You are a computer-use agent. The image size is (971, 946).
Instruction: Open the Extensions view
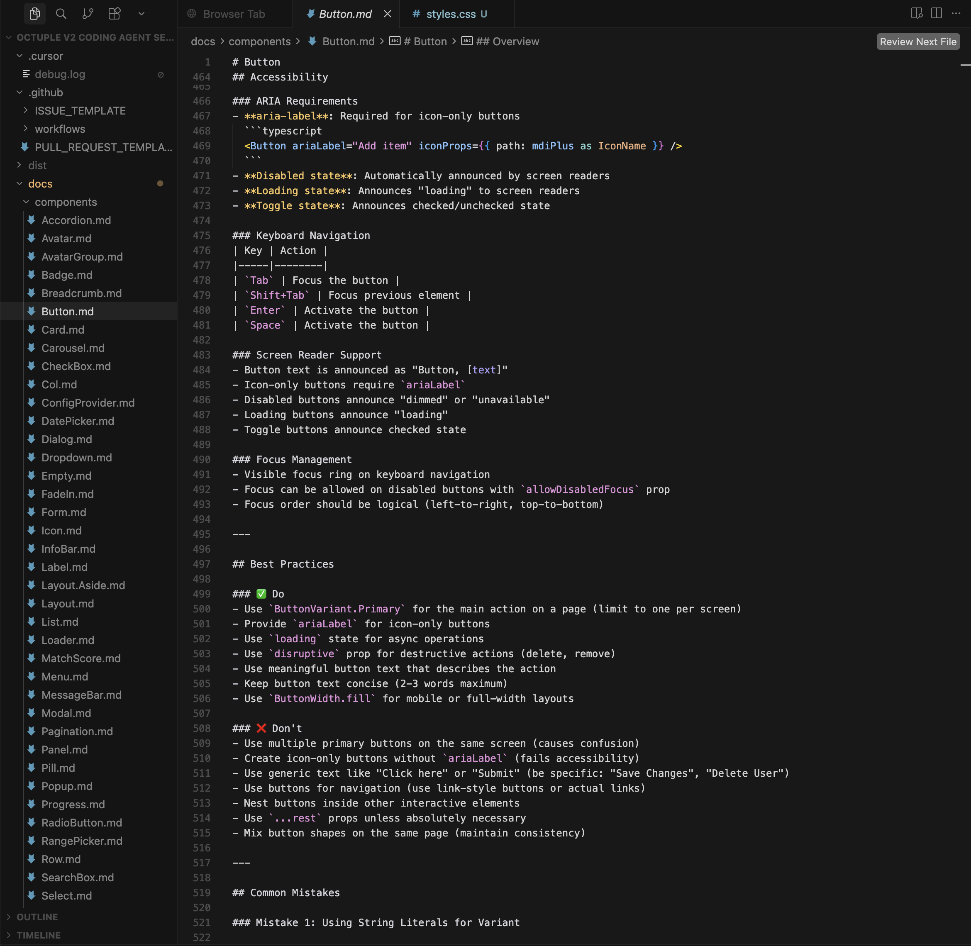tap(114, 13)
